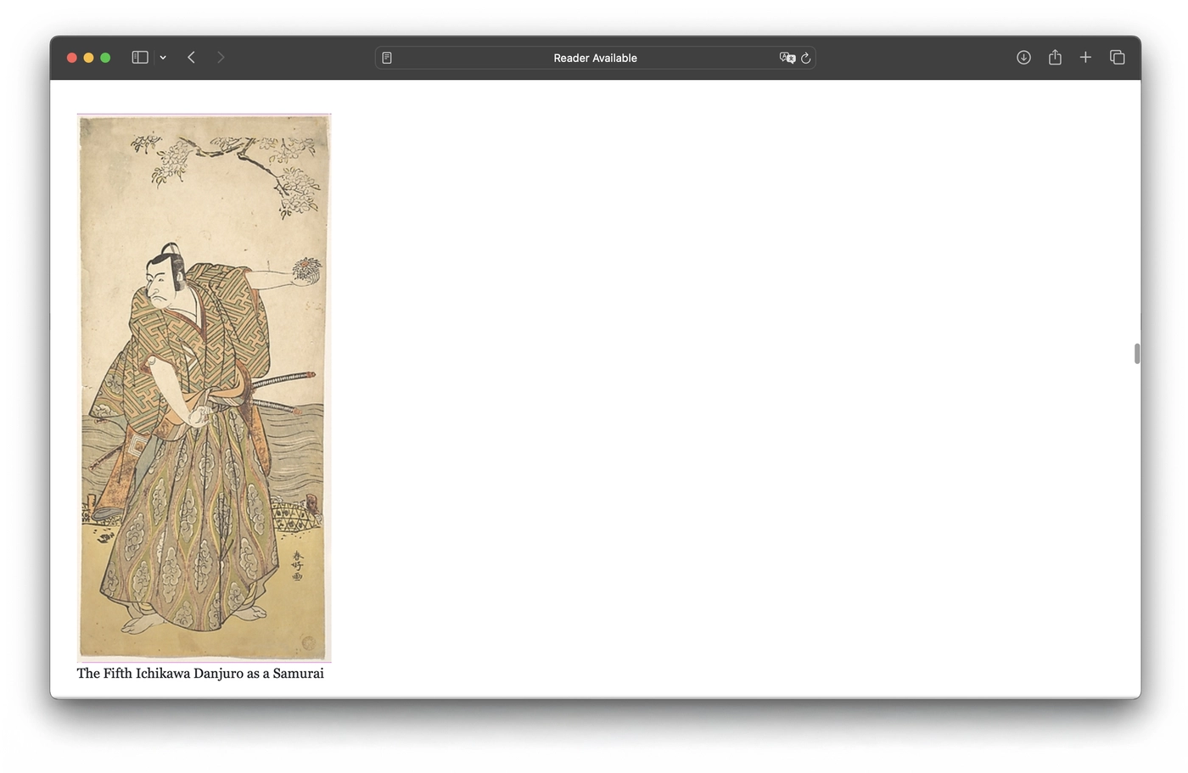Open the Downloads icon in the toolbar
Screen dimensions: 1188x773
point(1023,57)
